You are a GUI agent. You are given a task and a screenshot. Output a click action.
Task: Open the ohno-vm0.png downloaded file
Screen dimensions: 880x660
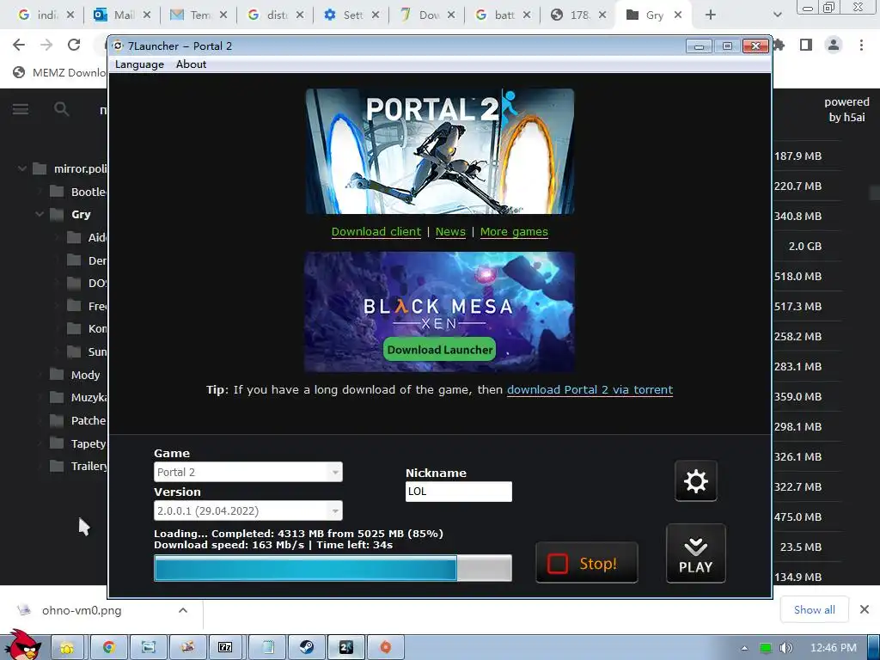click(x=82, y=610)
